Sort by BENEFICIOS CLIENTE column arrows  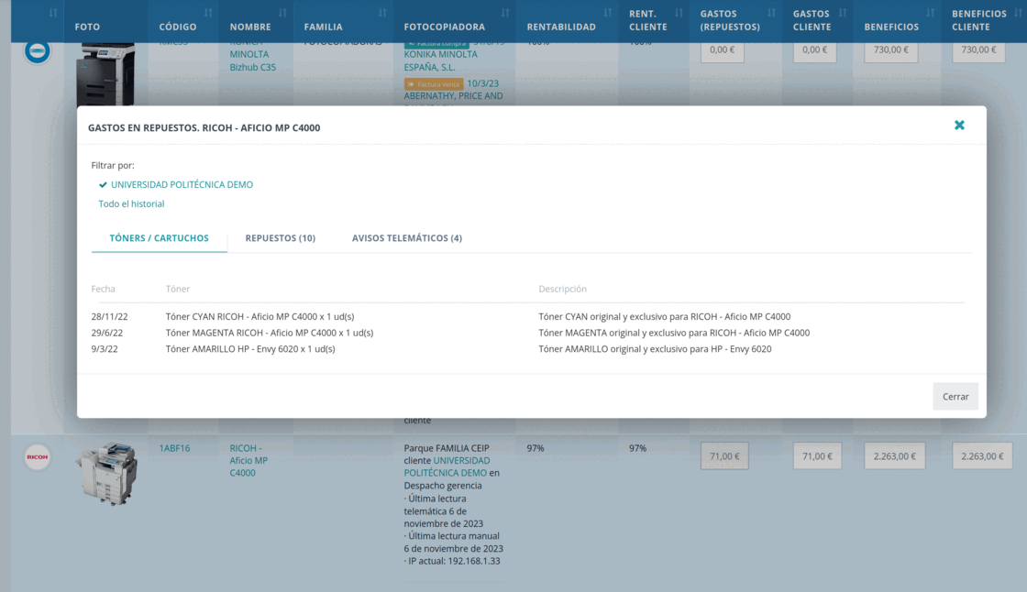pyautogui.click(x=1018, y=13)
